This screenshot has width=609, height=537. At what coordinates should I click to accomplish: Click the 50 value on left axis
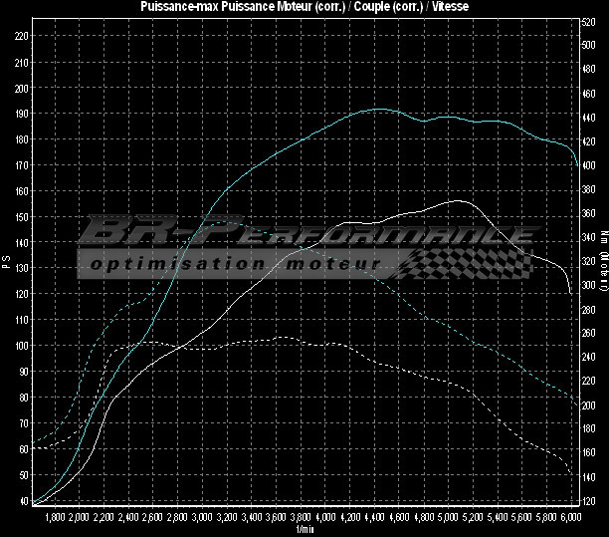pos(22,475)
